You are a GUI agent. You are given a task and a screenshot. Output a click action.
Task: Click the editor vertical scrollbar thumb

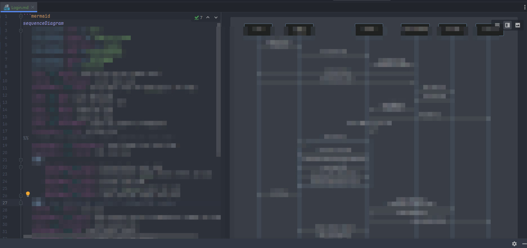(x=219, y=90)
